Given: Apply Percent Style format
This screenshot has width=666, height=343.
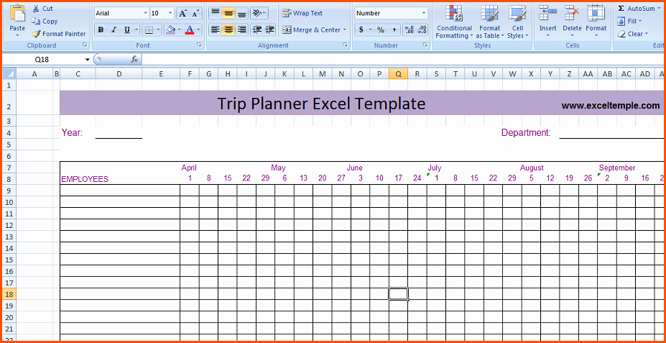Looking at the screenshot, I should pos(381,29).
